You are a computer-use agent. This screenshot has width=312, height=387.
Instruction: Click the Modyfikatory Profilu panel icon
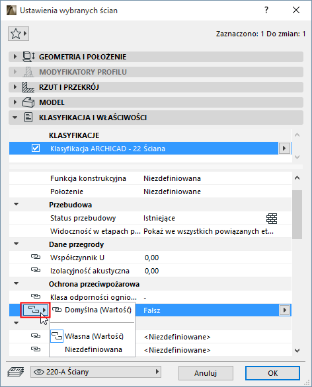(x=28, y=72)
